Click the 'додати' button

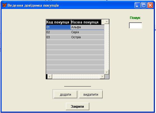coord(66,94)
